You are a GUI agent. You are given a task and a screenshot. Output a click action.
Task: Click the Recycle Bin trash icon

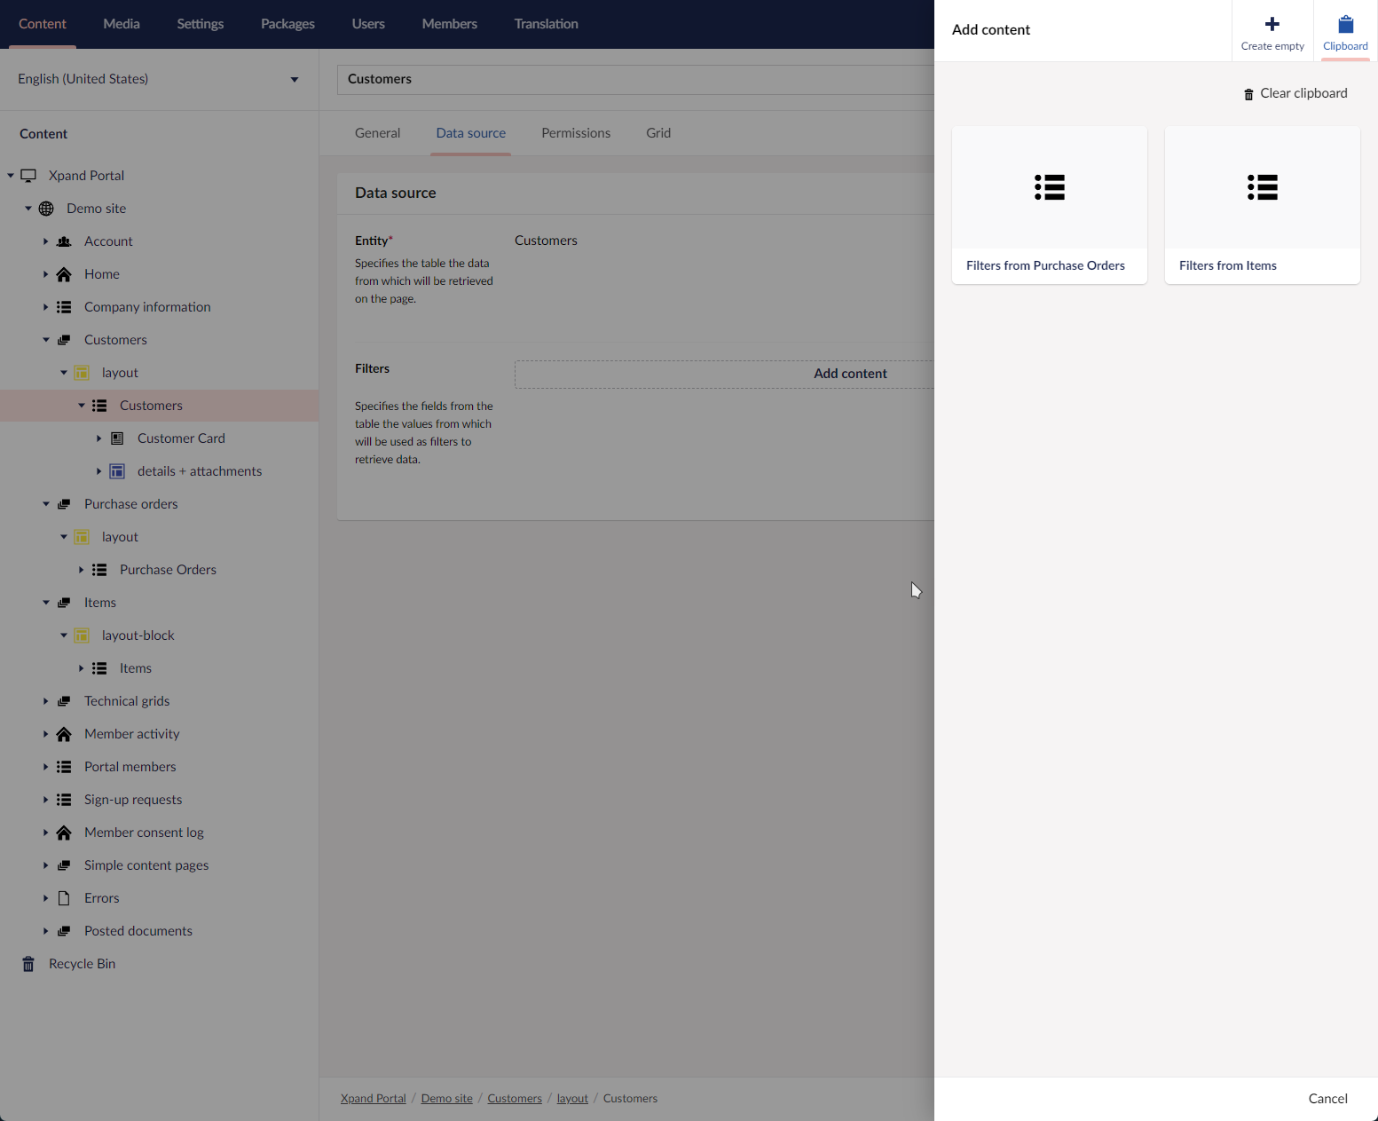(28, 964)
